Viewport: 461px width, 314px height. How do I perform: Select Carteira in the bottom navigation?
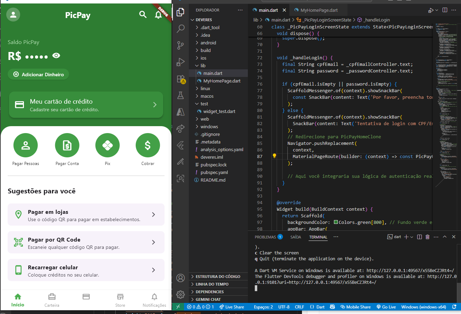click(x=52, y=300)
